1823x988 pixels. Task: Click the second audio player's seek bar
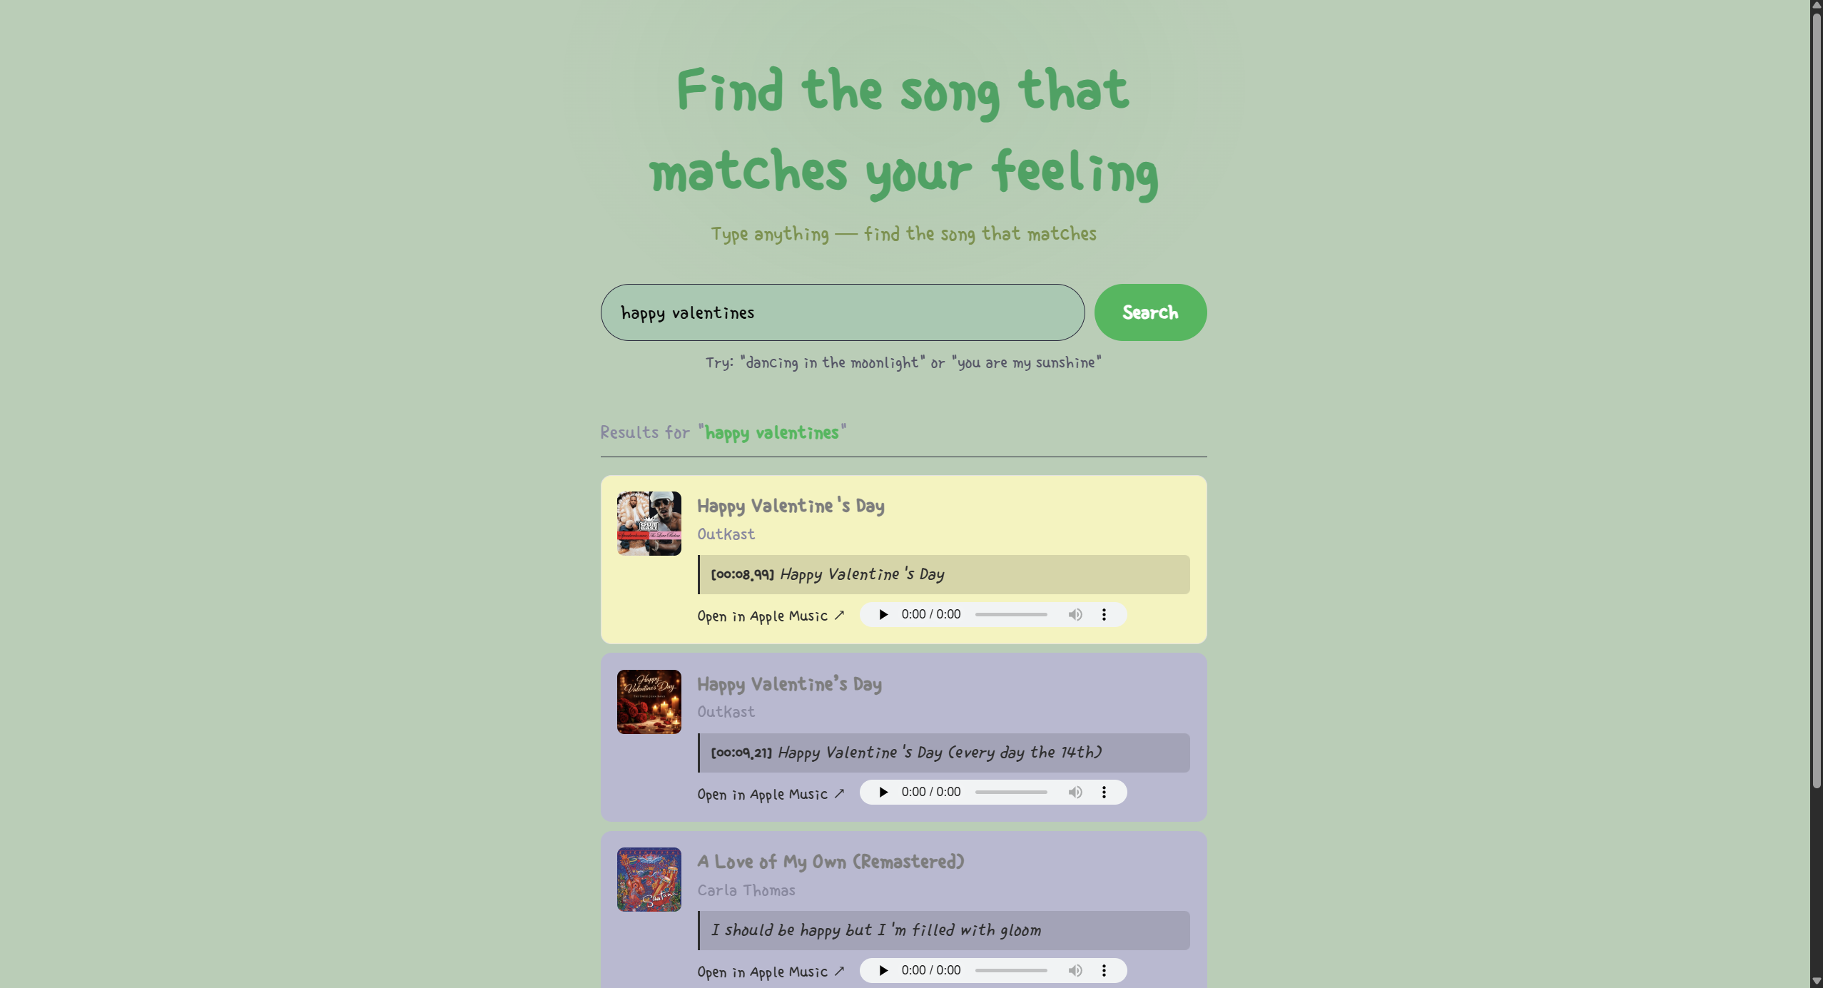tap(1011, 792)
